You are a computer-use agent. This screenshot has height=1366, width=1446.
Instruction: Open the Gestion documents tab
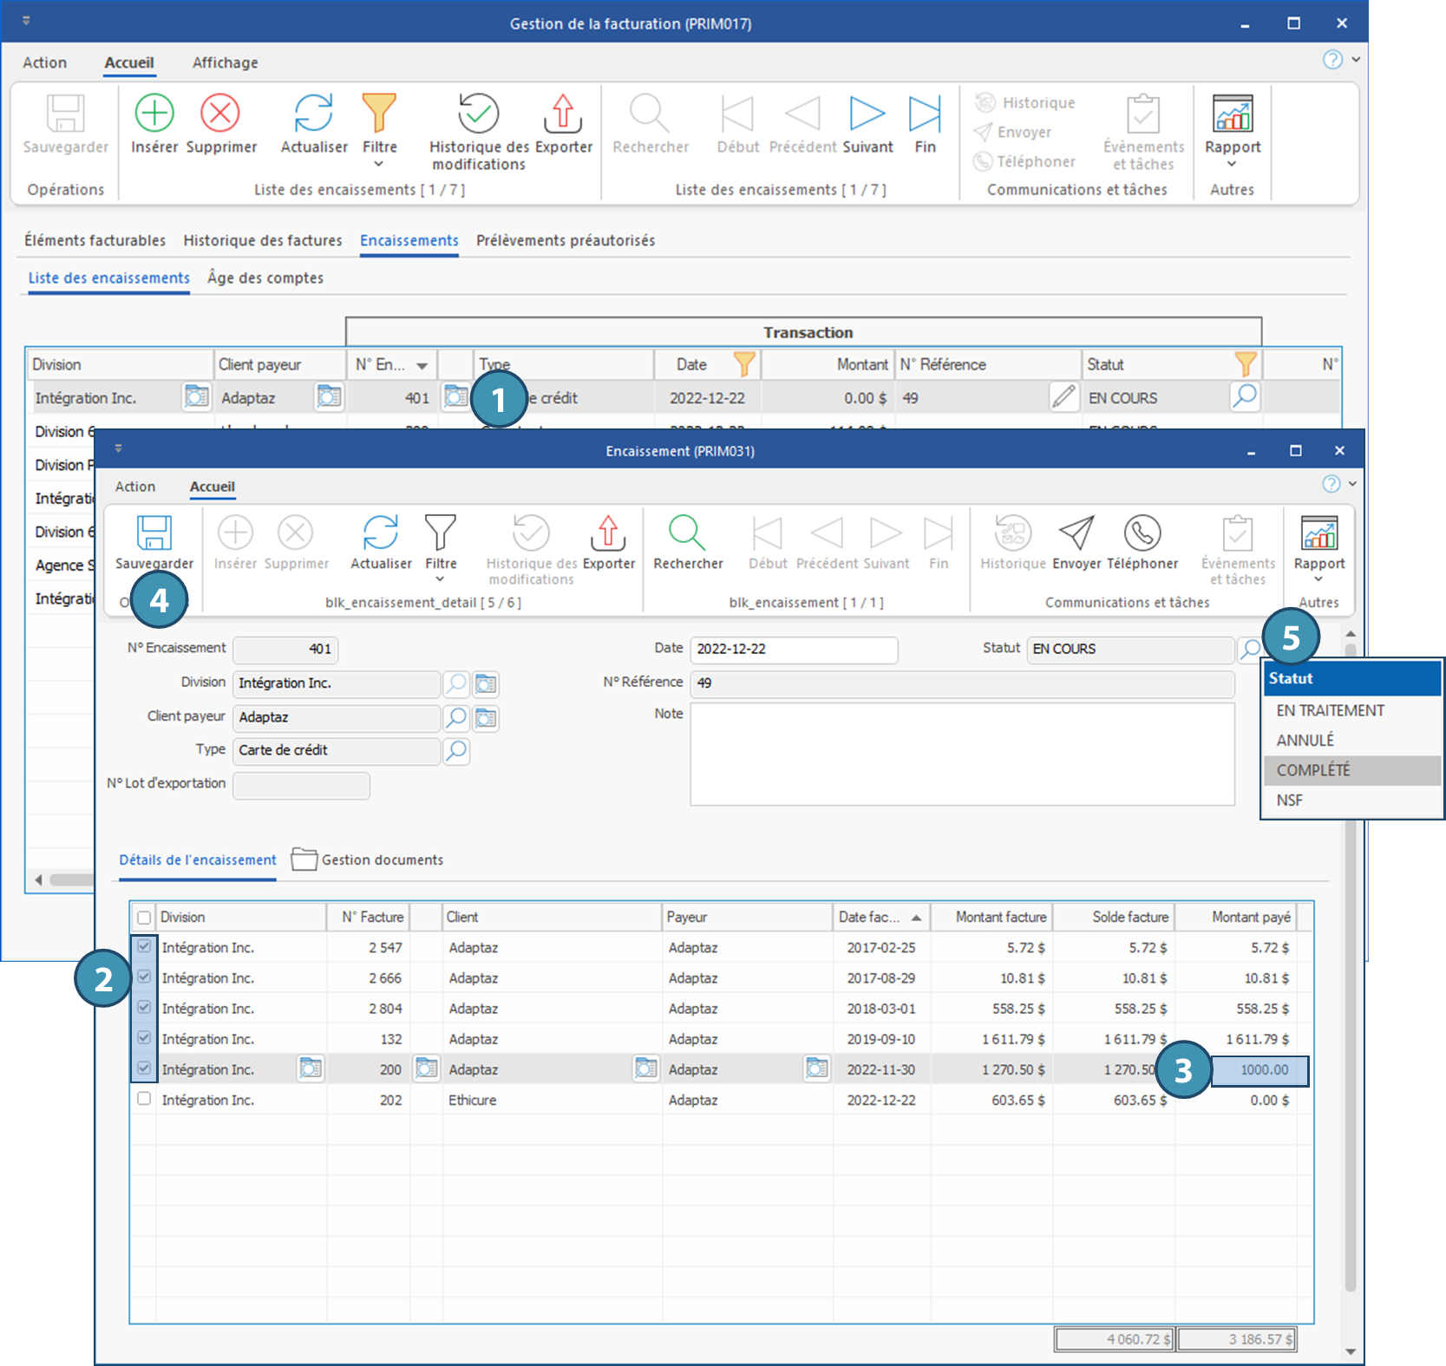tap(382, 860)
